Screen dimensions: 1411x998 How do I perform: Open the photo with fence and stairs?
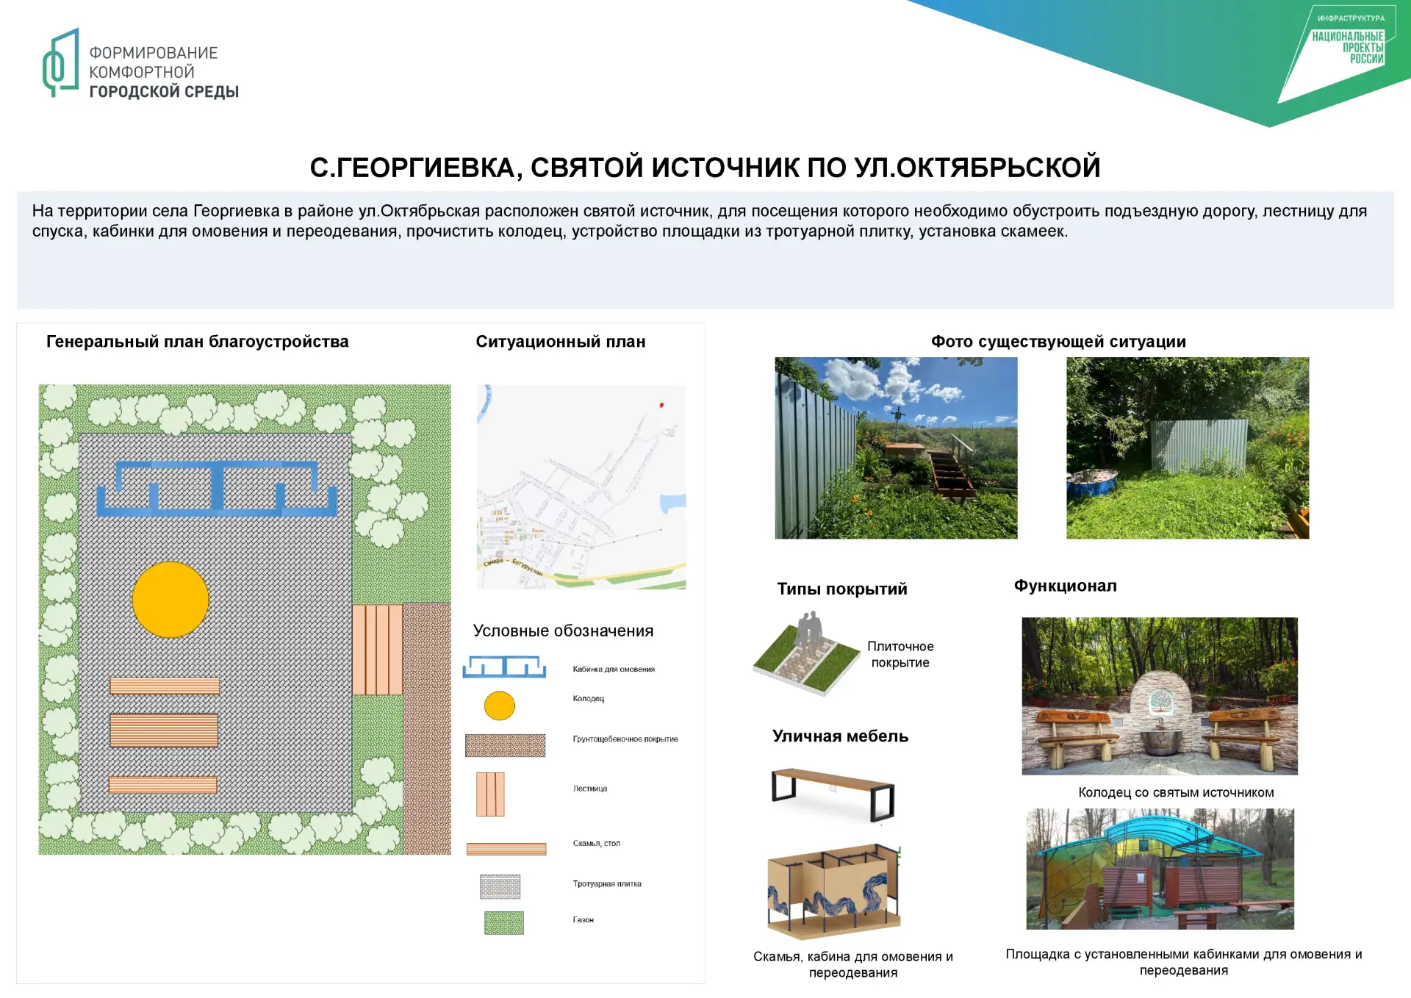click(896, 448)
